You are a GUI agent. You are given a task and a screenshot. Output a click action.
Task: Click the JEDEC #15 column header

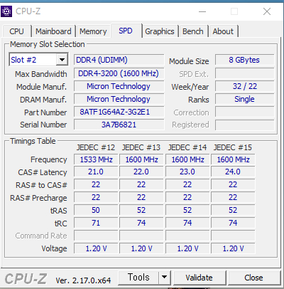[x=233, y=147]
